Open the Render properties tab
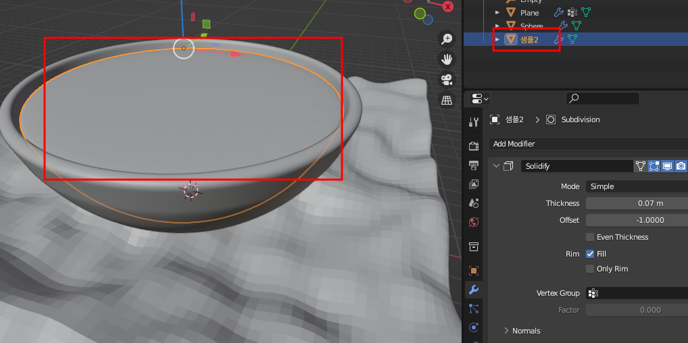The width and height of the screenshot is (688, 343). [x=474, y=146]
